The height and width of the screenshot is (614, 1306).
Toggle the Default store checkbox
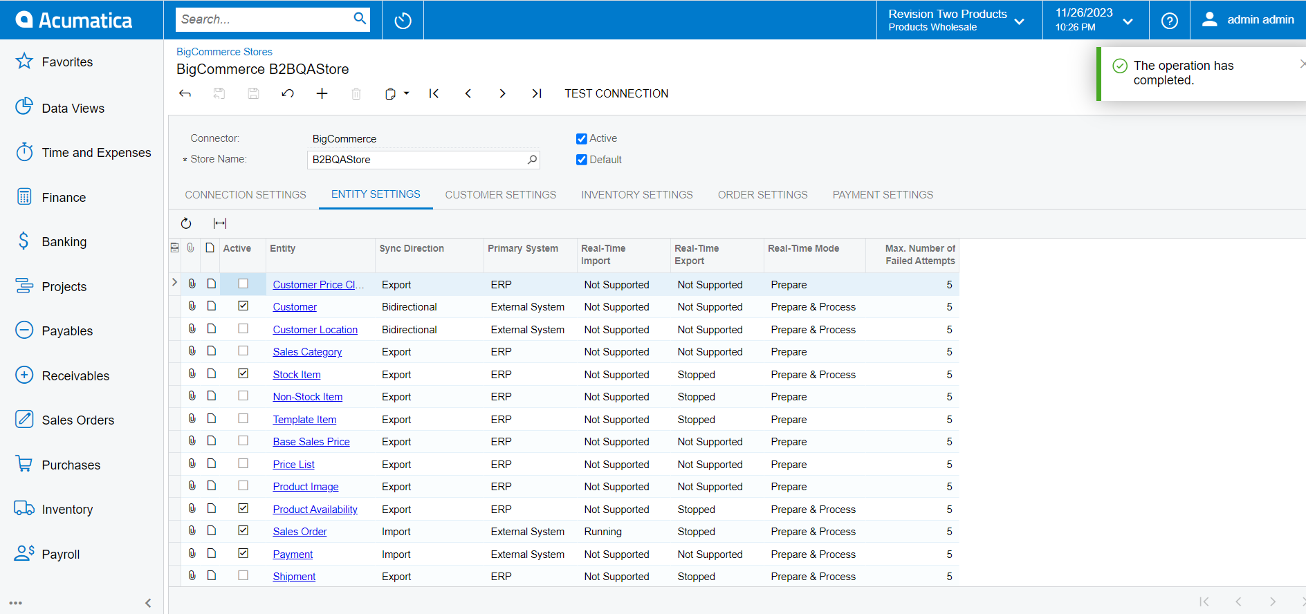click(582, 160)
